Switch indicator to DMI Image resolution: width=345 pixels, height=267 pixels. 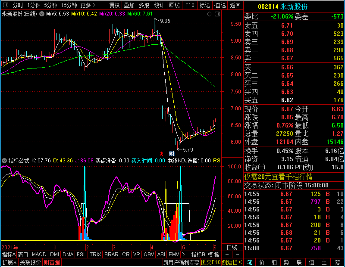[54, 255]
